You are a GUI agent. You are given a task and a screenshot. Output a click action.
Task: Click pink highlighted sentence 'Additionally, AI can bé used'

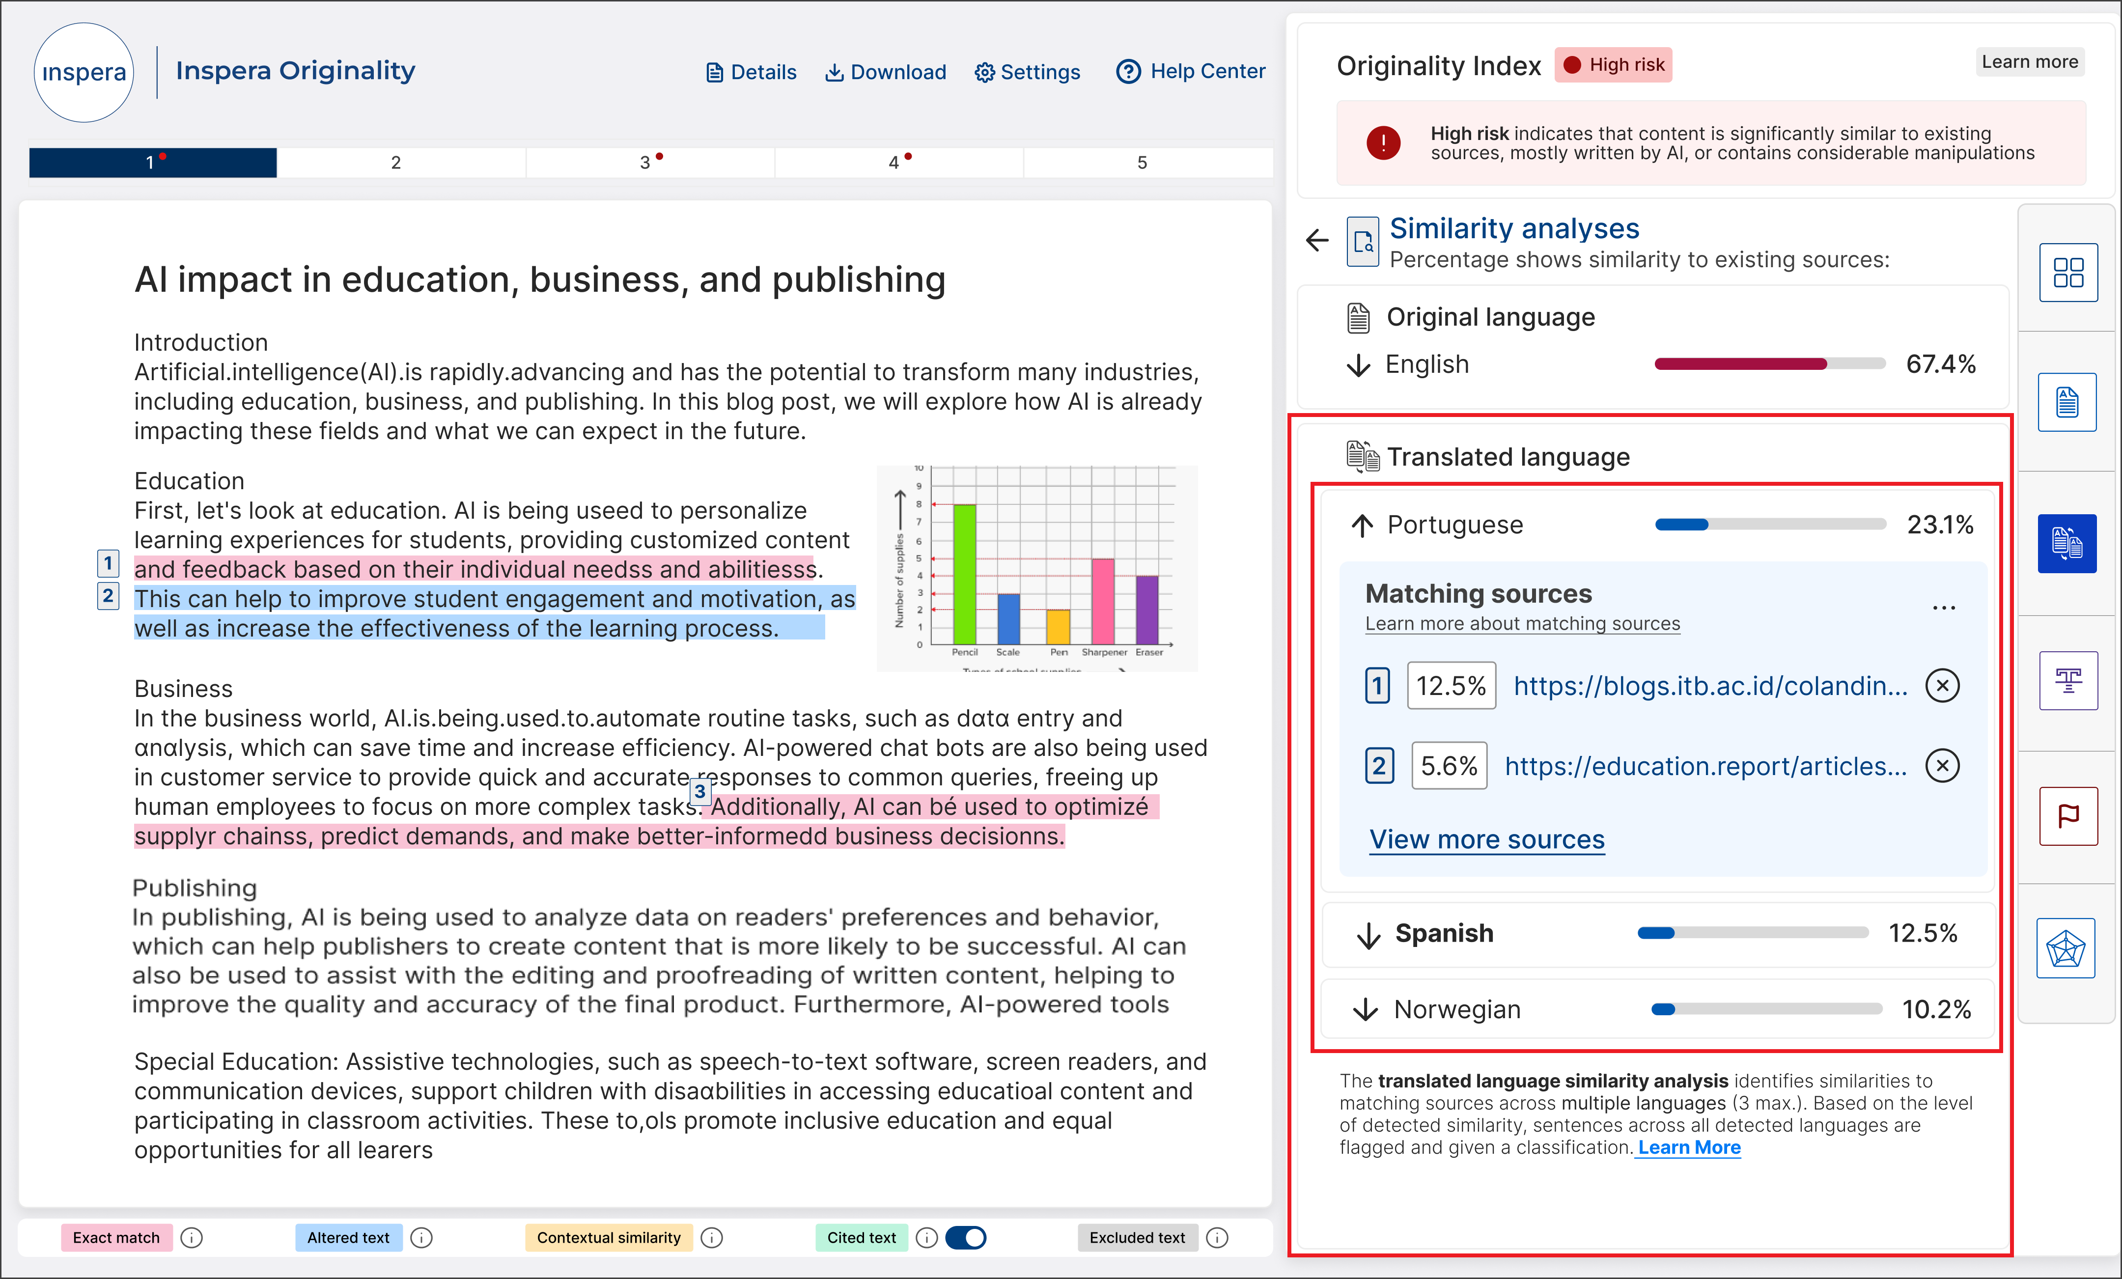pos(929,807)
